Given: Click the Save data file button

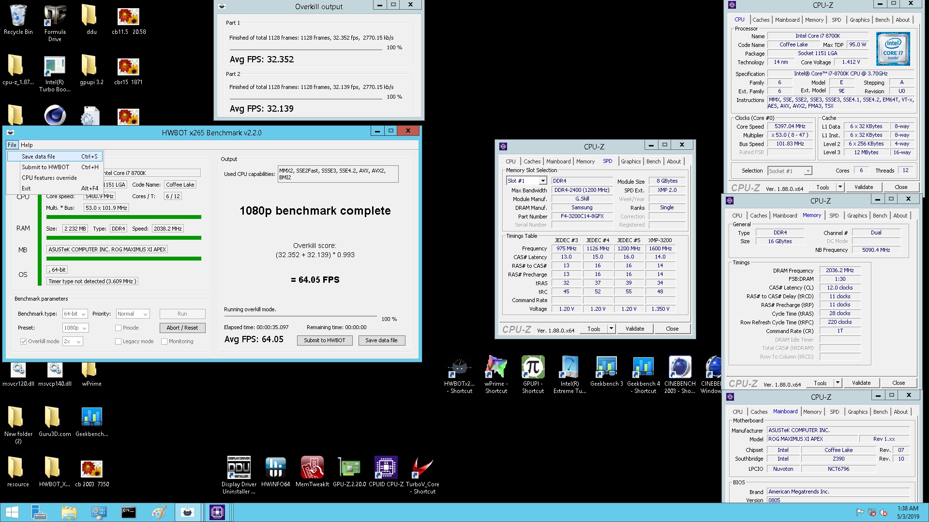Looking at the screenshot, I should coord(381,340).
